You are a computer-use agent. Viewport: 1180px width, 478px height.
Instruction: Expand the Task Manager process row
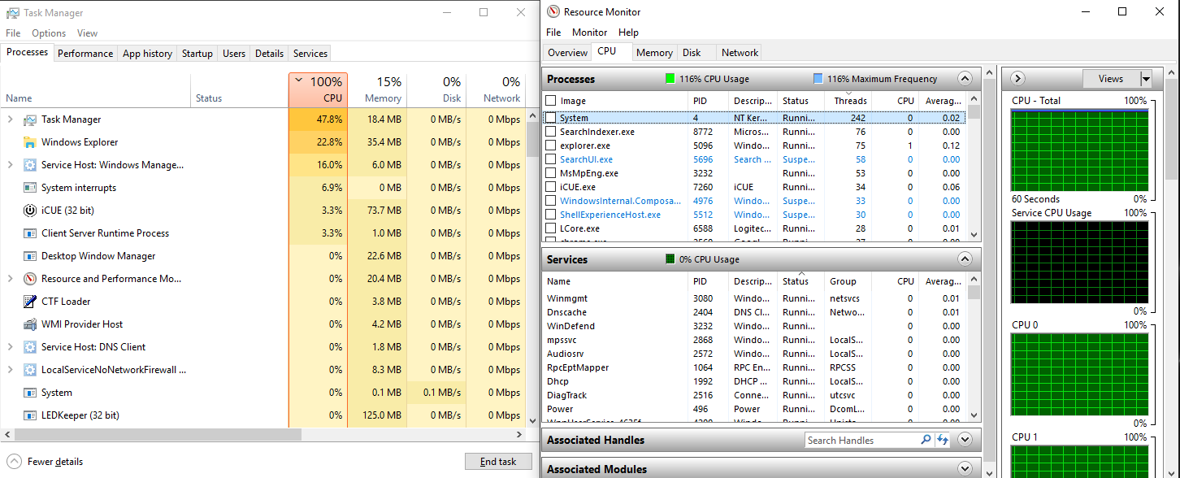tap(11, 119)
